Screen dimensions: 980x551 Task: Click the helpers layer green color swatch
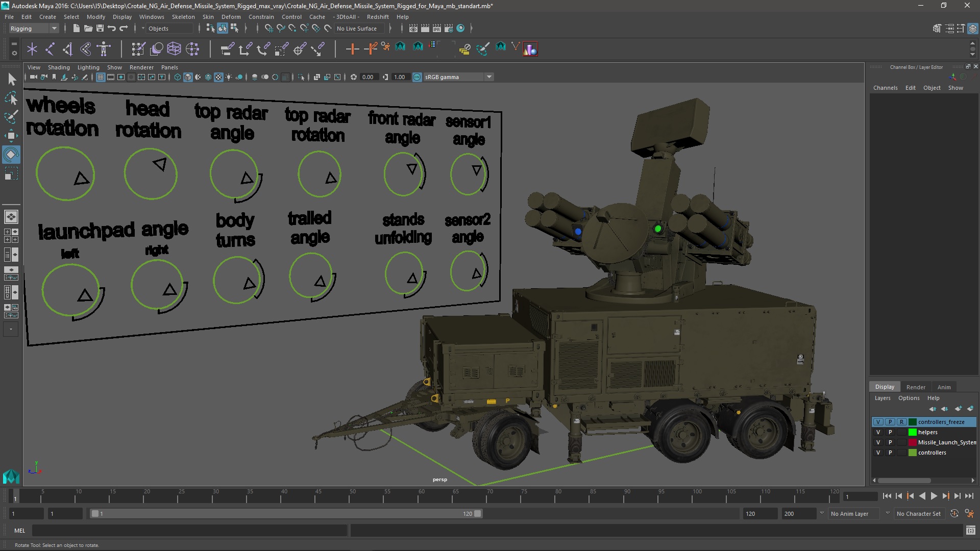[912, 432]
